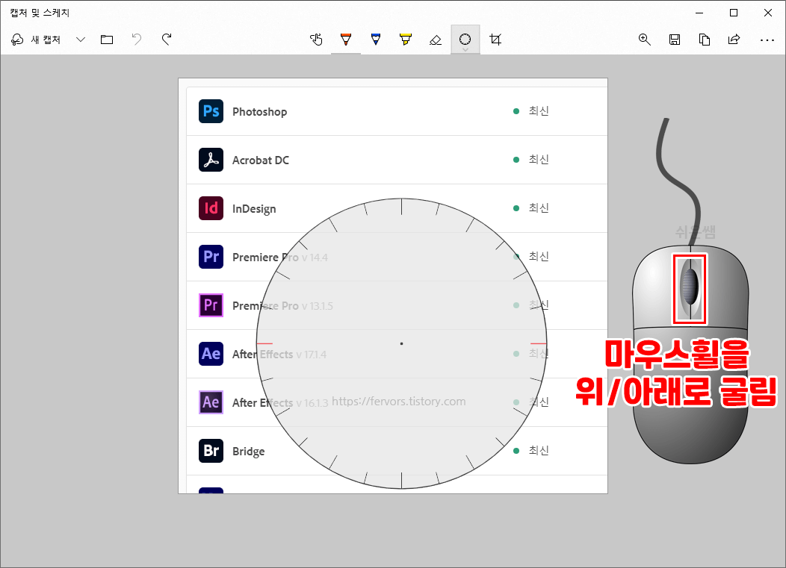This screenshot has width=786, height=568.
Task: Click the Photoshop app icon in screenshot
Action: point(211,111)
